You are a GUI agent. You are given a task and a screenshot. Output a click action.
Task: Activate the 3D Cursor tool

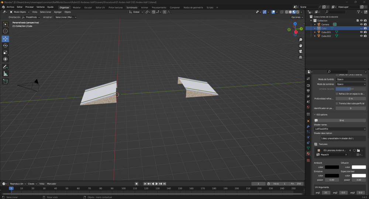pos(6,31)
